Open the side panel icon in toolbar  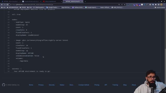tap(158, 5)
